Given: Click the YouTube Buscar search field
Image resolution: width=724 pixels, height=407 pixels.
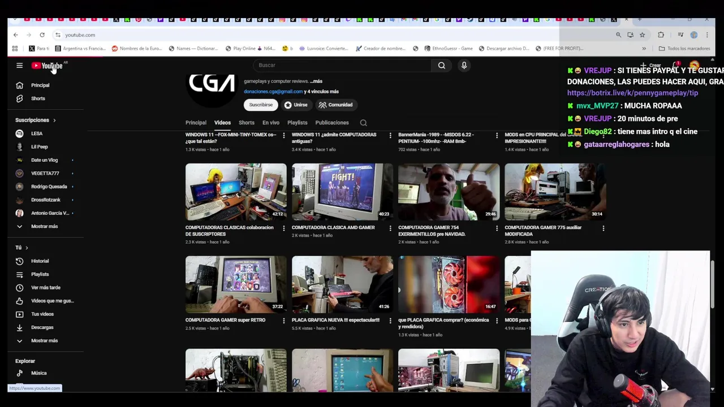Looking at the screenshot, I should coord(342,65).
